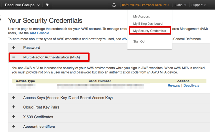Image resolution: width=215 pixels, height=138 pixels.
Task: Open the Resource Groups dropdown
Action: click(x=22, y=5)
